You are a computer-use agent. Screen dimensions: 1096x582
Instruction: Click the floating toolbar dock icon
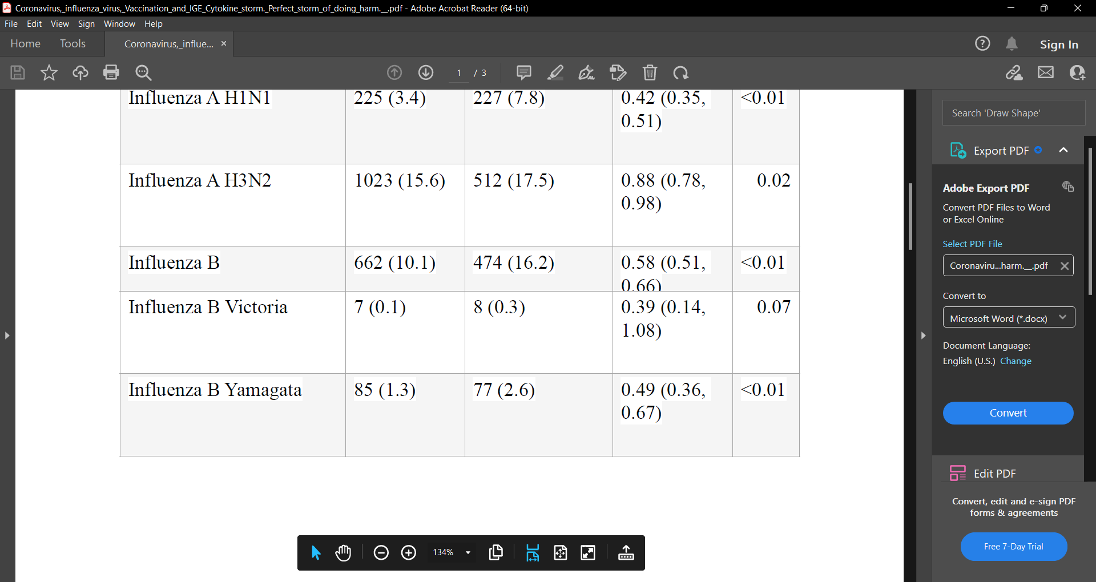coord(626,552)
